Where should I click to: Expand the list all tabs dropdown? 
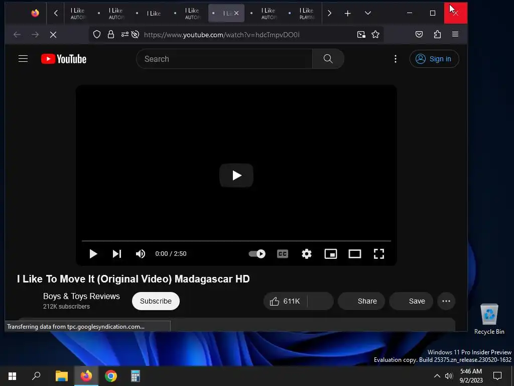pos(368,13)
